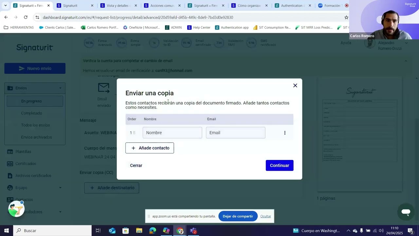Expand the Equipo sidebar dropdown arrow
This screenshot has height=236, width=419.
click(x=60, y=188)
